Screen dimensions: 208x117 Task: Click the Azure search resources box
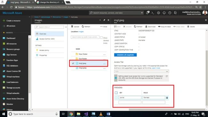coord(116,13)
